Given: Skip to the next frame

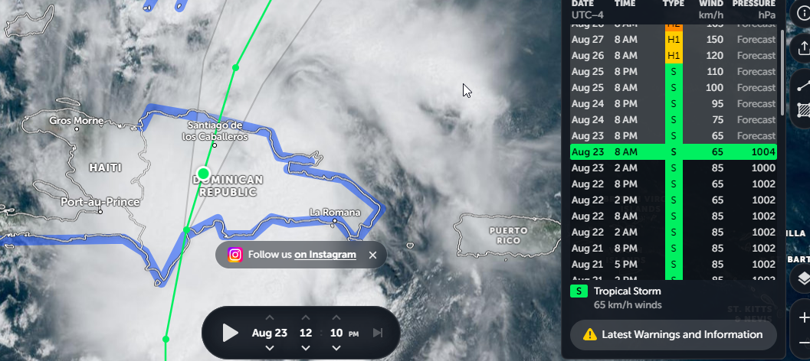Looking at the screenshot, I should (x=378, y=333).
